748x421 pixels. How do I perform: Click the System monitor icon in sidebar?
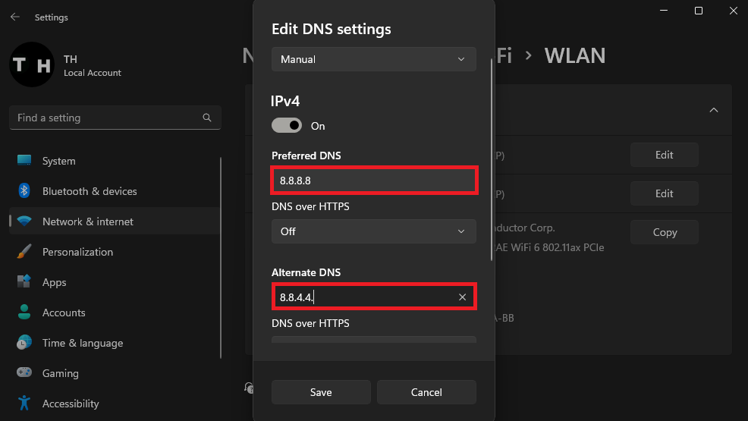(24, 161)
